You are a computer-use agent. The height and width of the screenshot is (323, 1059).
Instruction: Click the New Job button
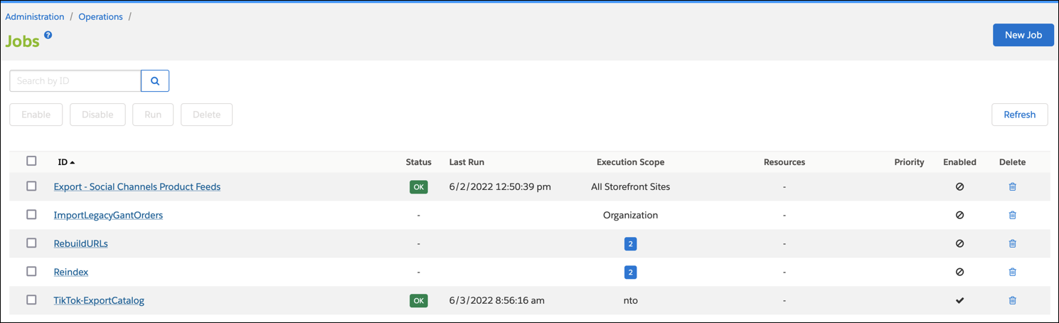[x=1023, y=35]
